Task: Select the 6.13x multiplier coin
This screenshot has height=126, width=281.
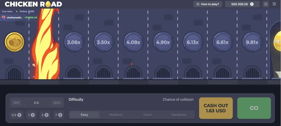Action: coord(193,42)
